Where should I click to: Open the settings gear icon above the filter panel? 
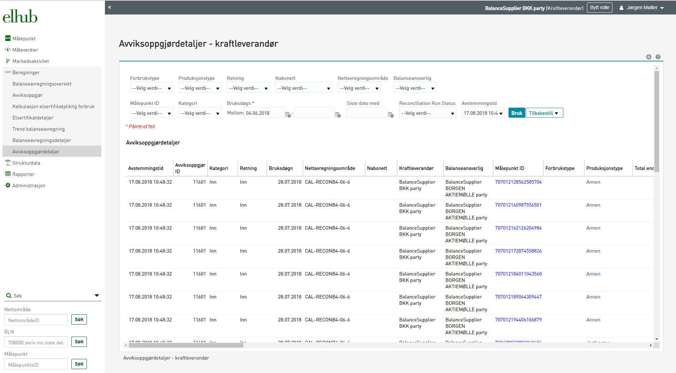point(649,57)
